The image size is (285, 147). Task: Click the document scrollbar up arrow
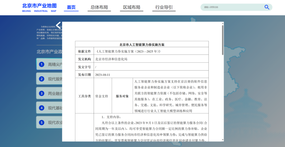(223, 23)
